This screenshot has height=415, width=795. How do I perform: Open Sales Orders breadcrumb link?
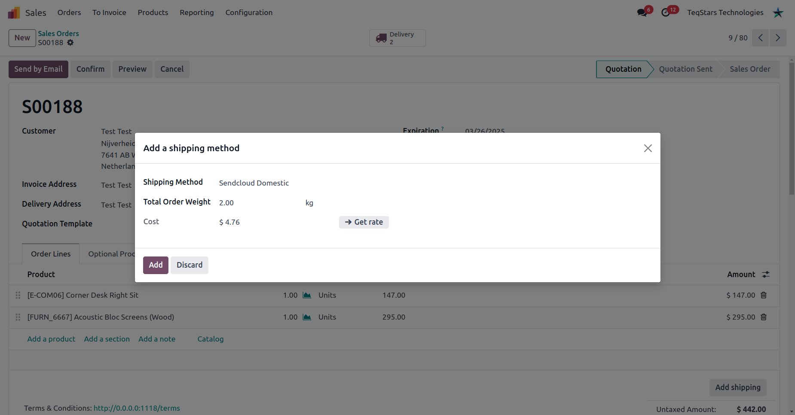[58, 34]
